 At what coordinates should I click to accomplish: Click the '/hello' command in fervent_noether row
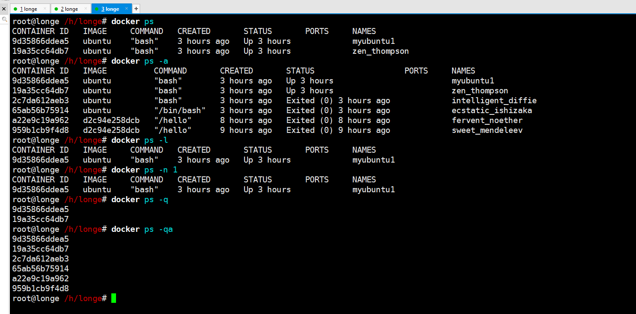[173, 120]
